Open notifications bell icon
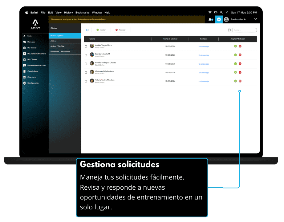This screenshot has height=222, width=284. pyautogui.click(x=210, y=19)
